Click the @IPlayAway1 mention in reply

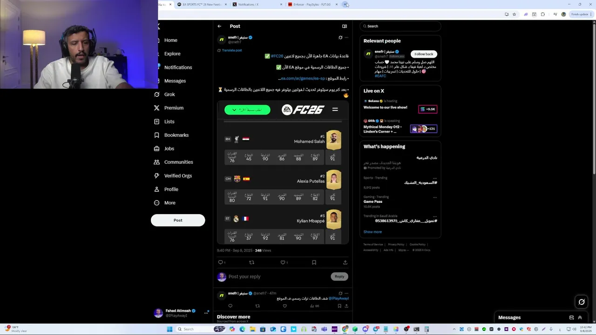[339, 299]
